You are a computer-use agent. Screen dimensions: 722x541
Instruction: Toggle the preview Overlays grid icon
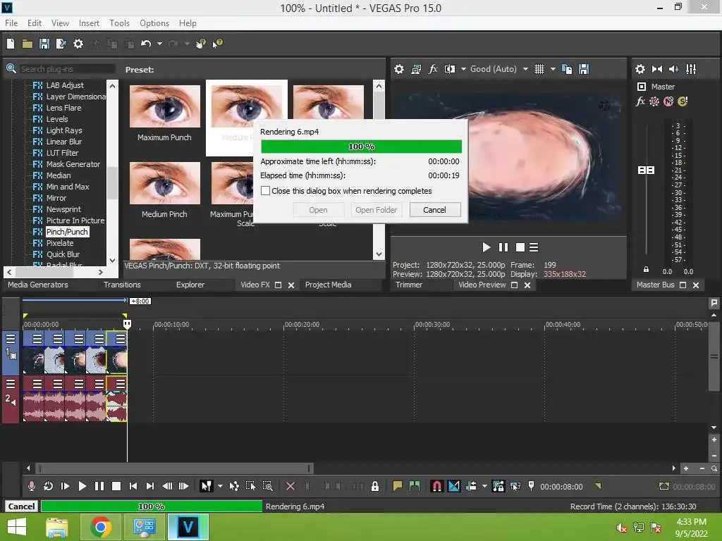[539, 69]
